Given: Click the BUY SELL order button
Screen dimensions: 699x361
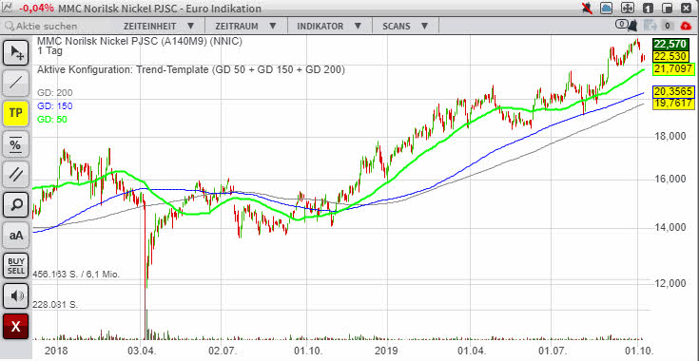Looking at the screenshot, I should [16, 266].
